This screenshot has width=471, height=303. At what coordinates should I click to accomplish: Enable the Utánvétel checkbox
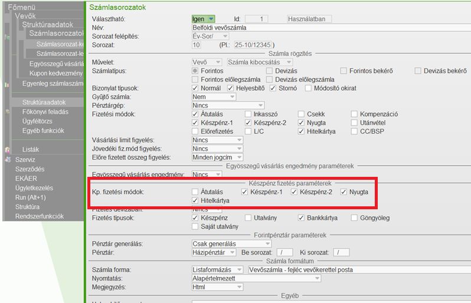point(355,123)
